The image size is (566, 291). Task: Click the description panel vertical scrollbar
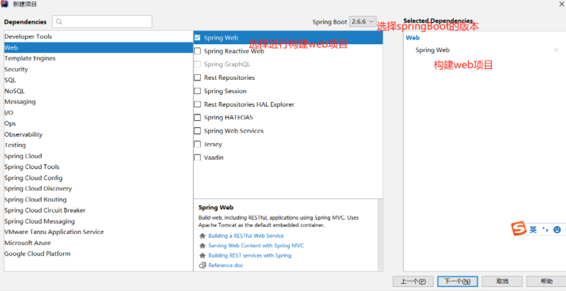pyautogui.click(x=380, y=234)
